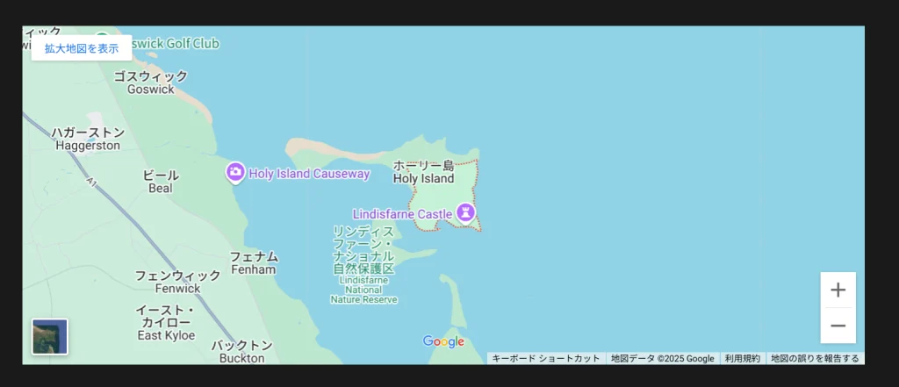Open the 利用規約 link
Viewport: 899px width, 387px height.
742,358
